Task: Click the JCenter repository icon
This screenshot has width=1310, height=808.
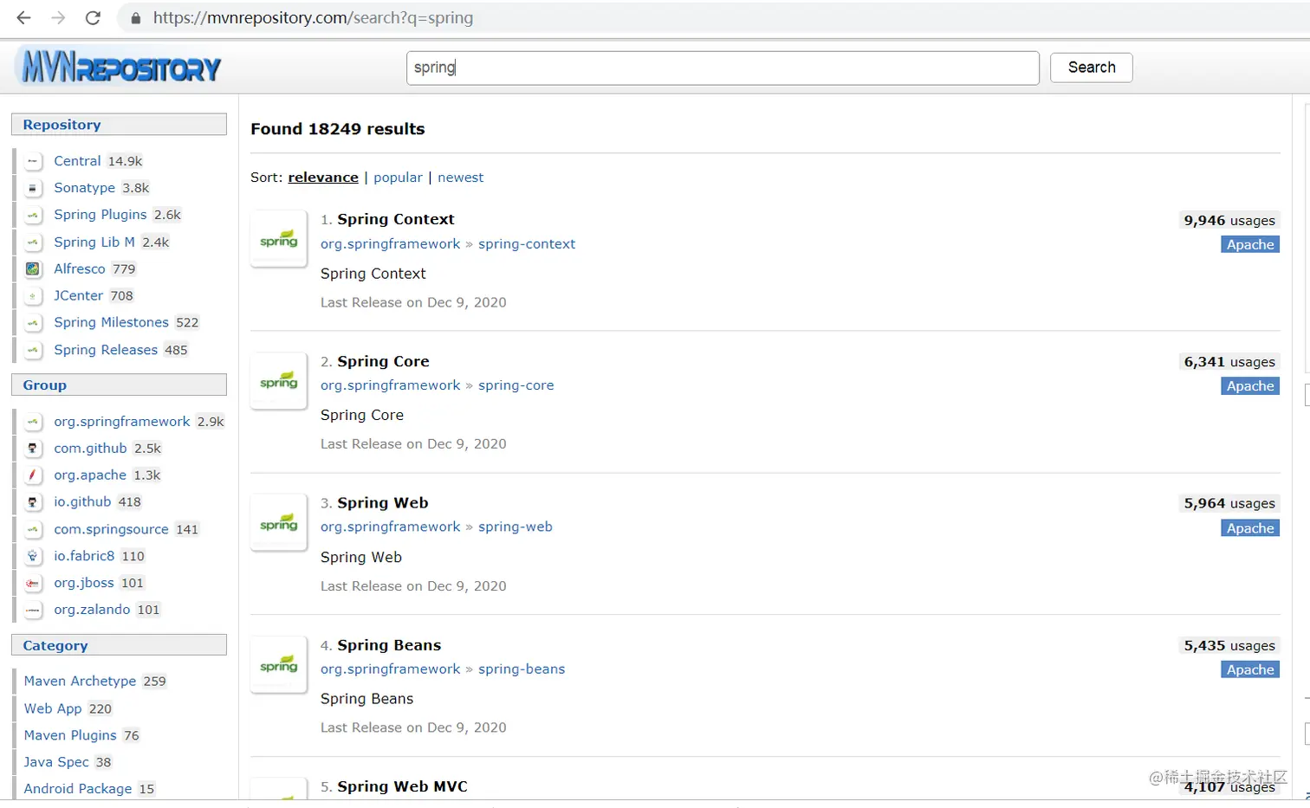Action: [x=33, y=296]
